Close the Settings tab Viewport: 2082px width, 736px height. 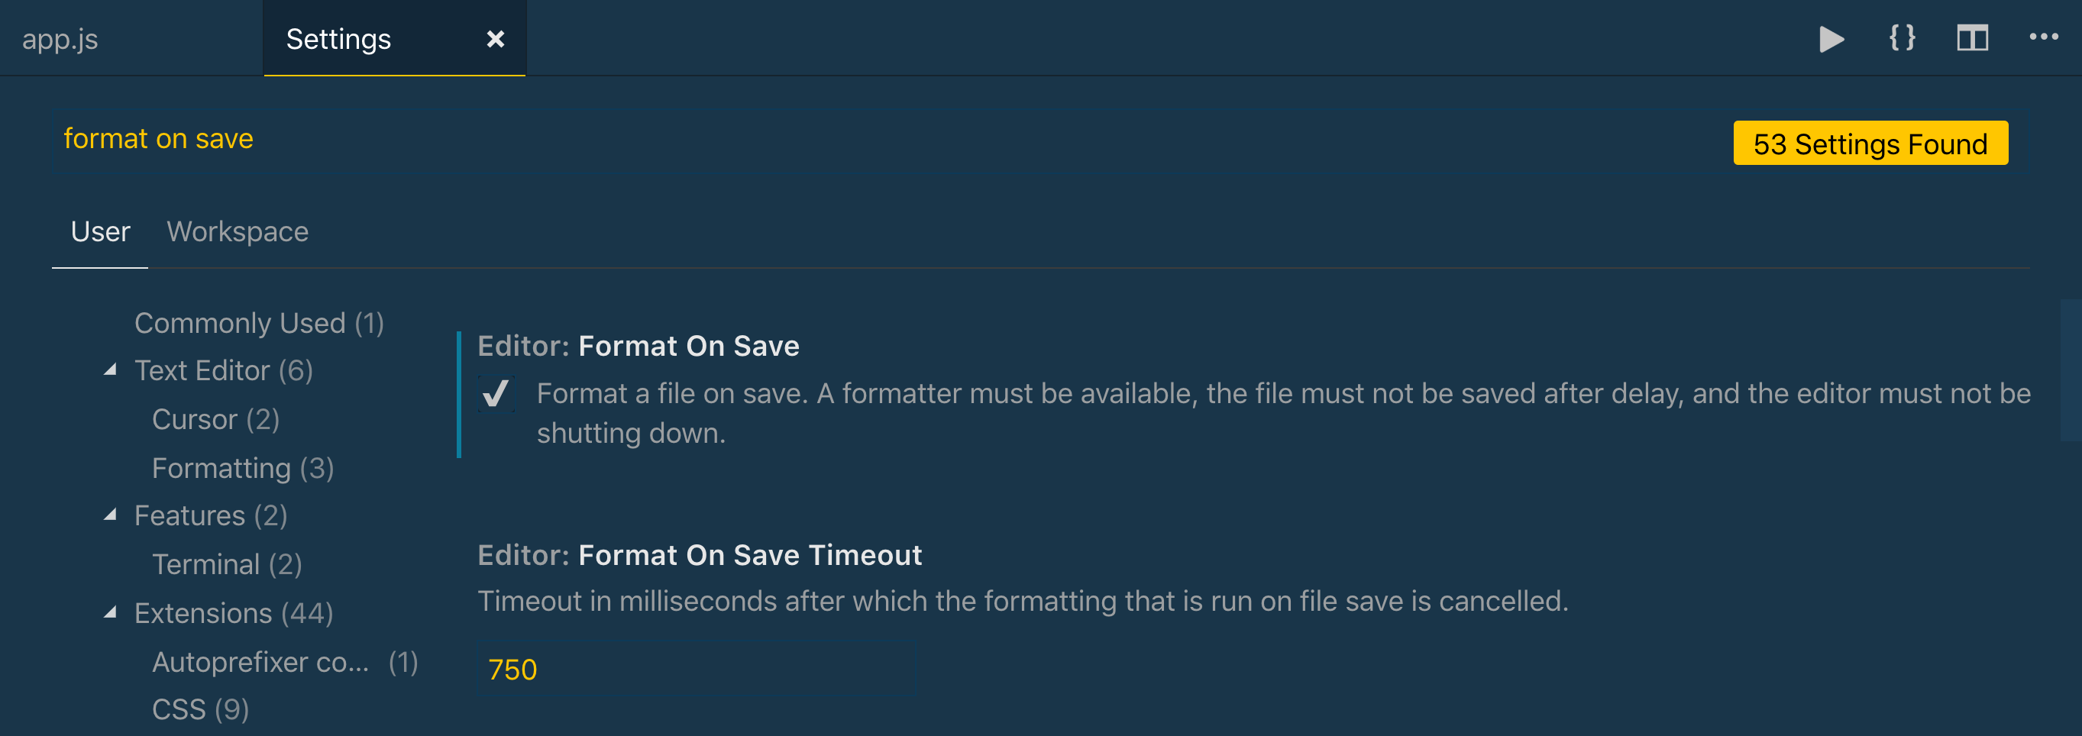[x=496, y=38]
